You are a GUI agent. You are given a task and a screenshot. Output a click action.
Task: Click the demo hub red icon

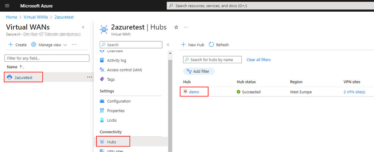point(185,92)
